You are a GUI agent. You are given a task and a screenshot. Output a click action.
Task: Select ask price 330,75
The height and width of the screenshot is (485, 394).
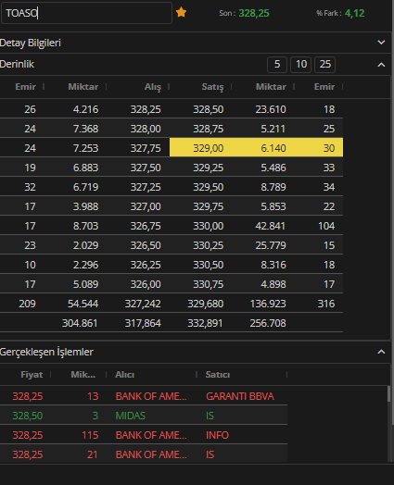click(x=209, y=284)
